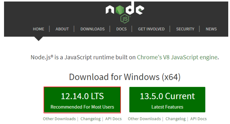
Task: Open API Docs for LTS release
Action: click(113, 119)
